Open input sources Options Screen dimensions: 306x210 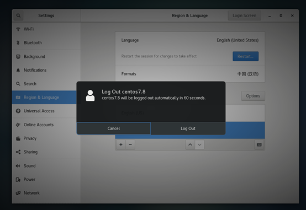[253, 96]
